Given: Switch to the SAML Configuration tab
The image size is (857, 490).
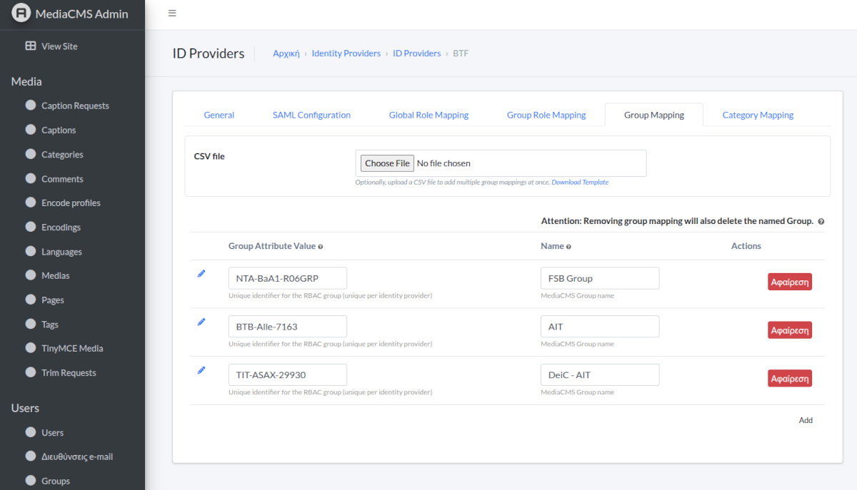Looking at the screenshot, I should coord(311,114).
